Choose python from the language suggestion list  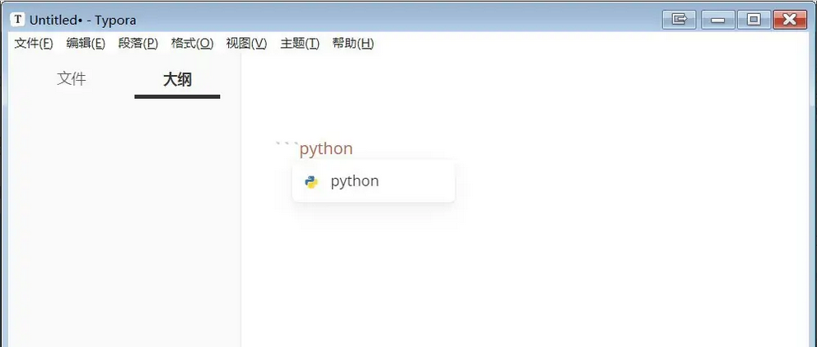374,181
